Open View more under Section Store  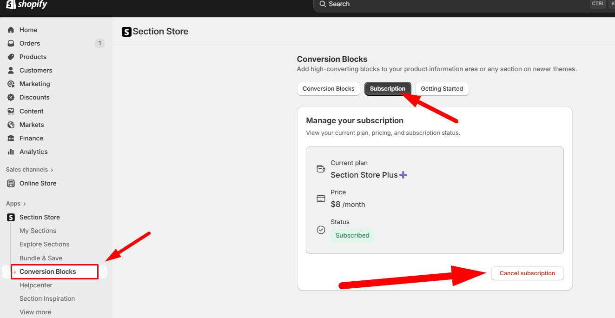pos(35,312)
